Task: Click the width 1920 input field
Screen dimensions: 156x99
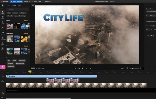Action: click(151, 16)
